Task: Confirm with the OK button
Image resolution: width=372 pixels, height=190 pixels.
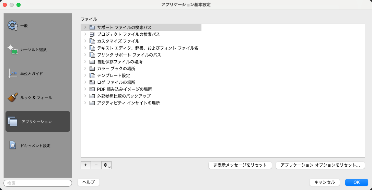Action: coord(357,182)
